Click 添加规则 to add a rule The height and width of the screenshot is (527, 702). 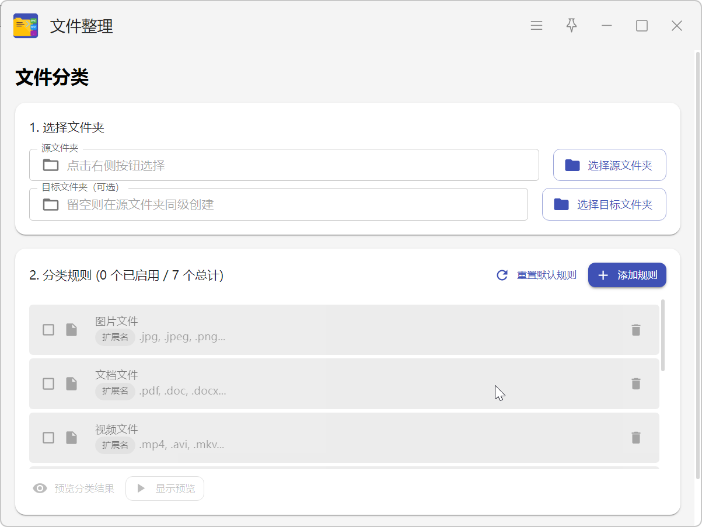click(627, 275)
